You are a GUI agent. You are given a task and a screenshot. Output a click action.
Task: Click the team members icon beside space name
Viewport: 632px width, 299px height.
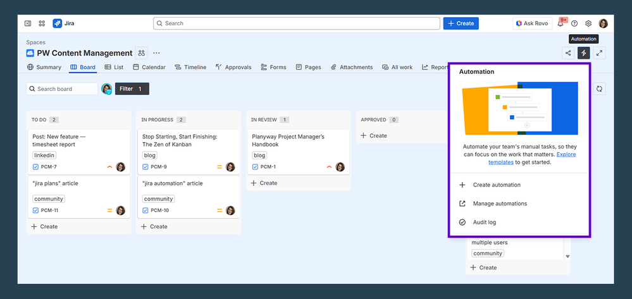tap(141, 53)
